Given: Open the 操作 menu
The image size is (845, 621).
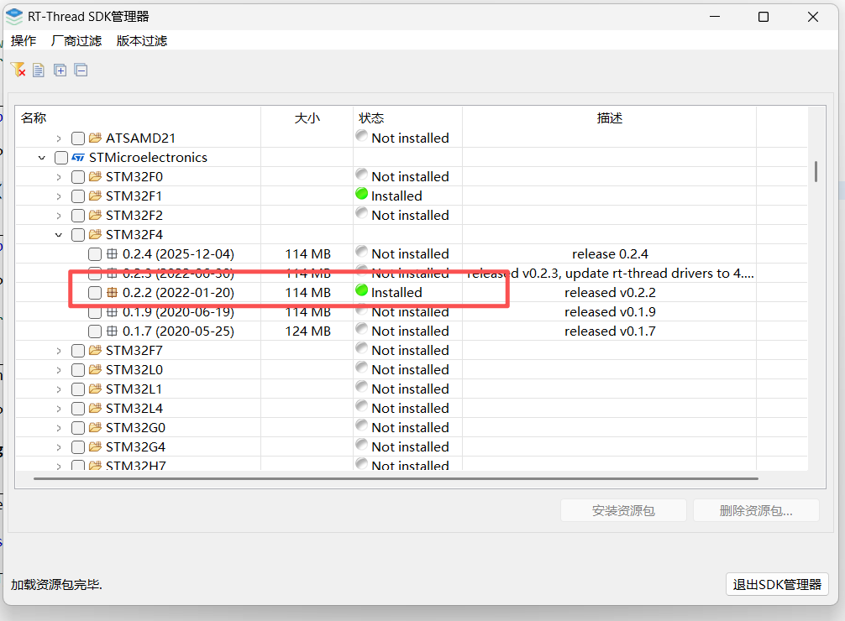Looking at the screenshot, I should (x=24, y=41).
